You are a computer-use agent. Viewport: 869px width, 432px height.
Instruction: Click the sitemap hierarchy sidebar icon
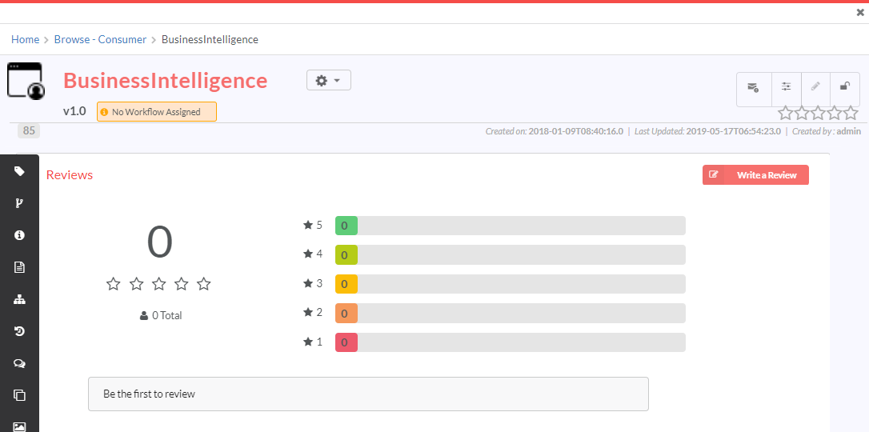point(19,300)
